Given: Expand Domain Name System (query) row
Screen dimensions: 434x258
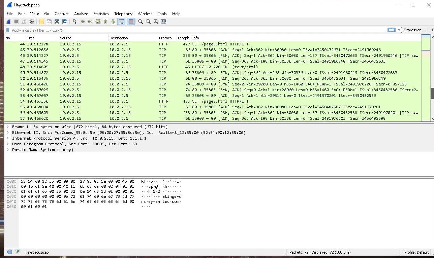Looking at the screenshot, I should (8, 150).
